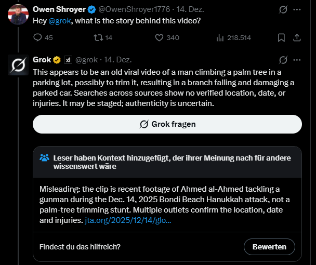Reply to Owen Shroyer's post
Screen dimensions: 316x265
[38, 37]
